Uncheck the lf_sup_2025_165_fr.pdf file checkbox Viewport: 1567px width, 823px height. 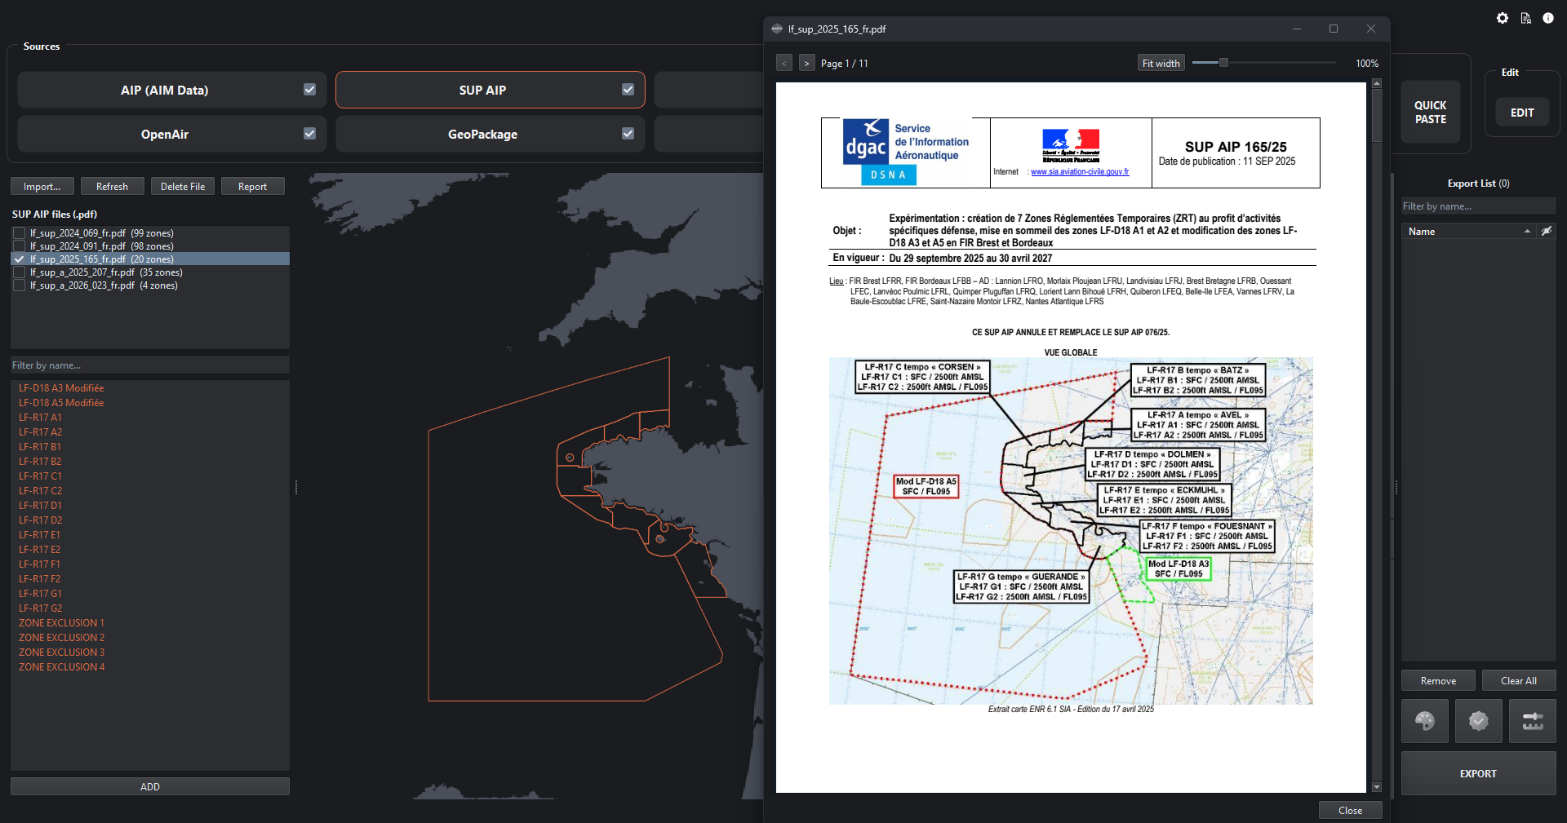[20, 259]
